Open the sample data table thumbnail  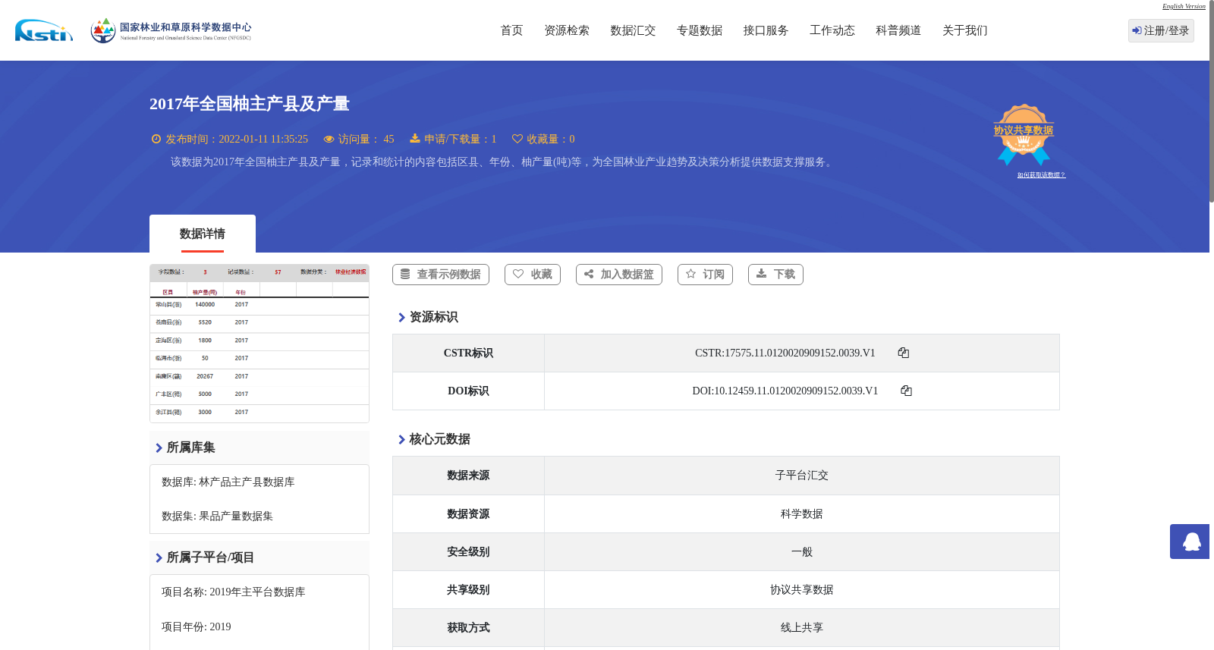(259, 344)
